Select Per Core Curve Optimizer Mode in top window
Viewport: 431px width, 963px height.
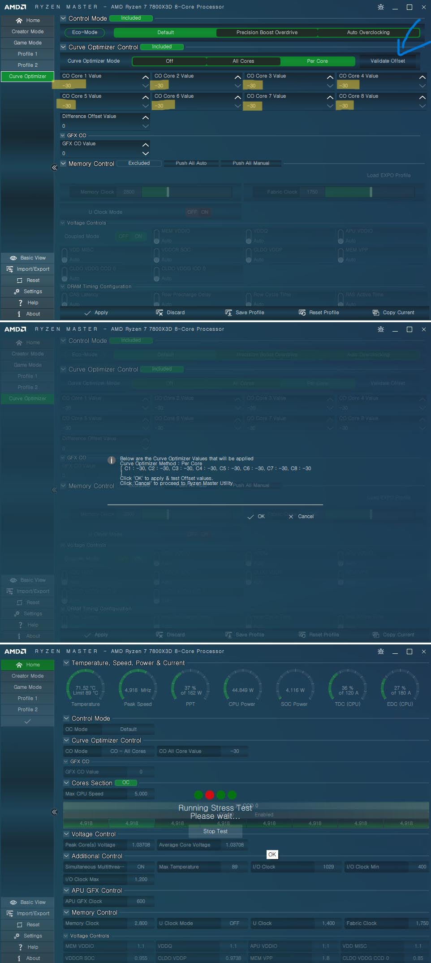[317, 61]
